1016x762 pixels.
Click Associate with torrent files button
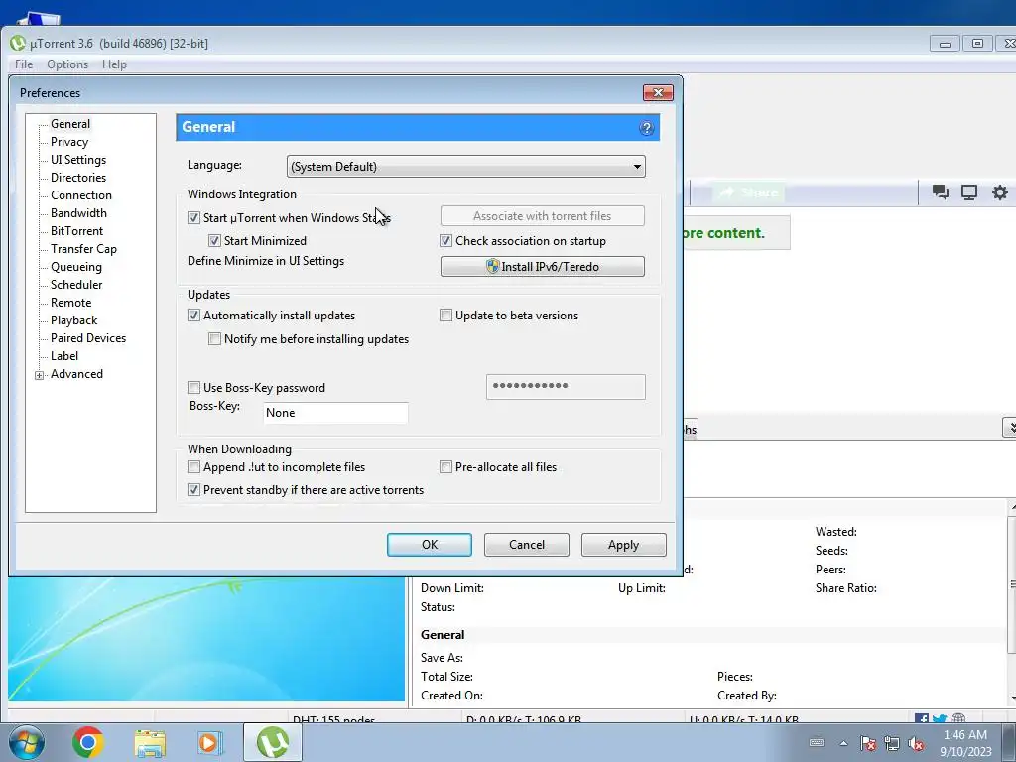click(543, 216)
